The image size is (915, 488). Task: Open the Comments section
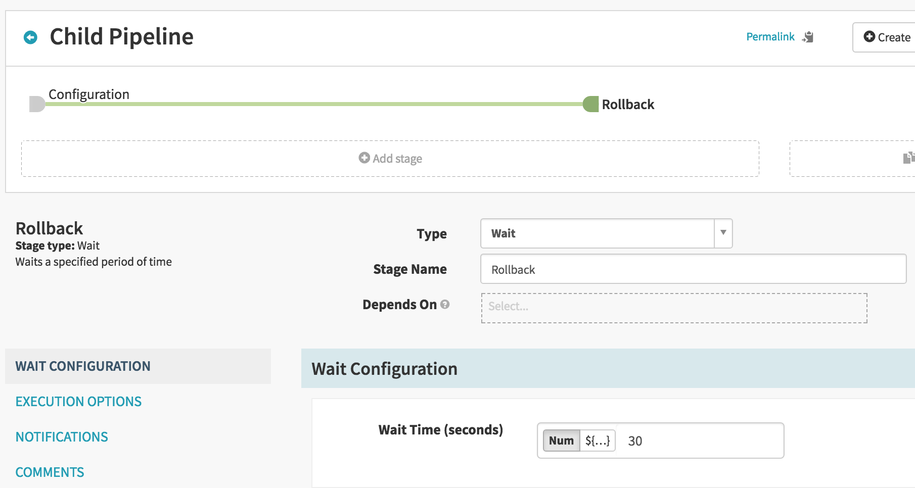(x=50, y=472)
